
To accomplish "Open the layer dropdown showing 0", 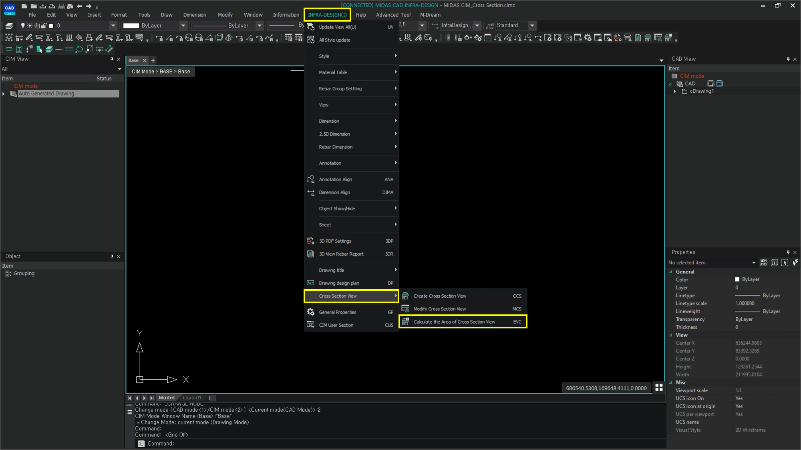I will [113, 26].
